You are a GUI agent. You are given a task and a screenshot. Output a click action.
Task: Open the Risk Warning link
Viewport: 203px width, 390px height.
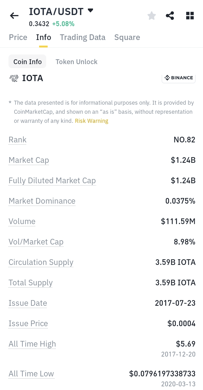tap(92, 121)
